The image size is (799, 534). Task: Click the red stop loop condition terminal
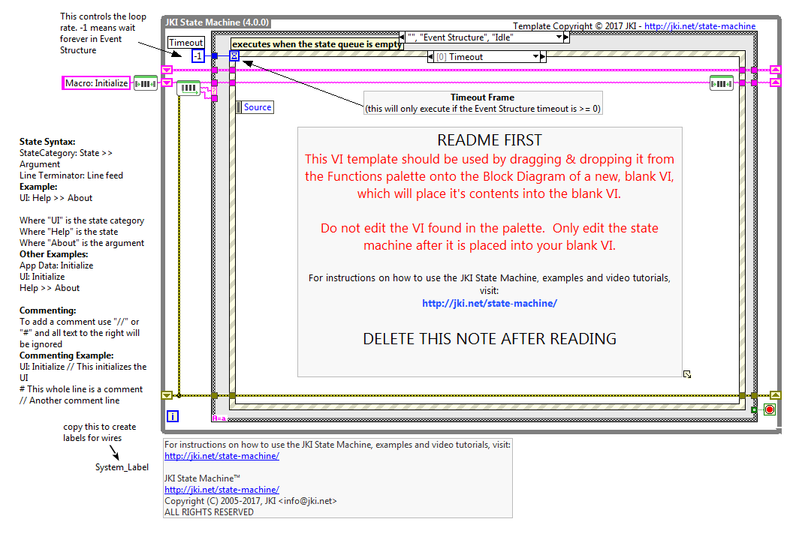pyautogui.click(x=770, y=409)
